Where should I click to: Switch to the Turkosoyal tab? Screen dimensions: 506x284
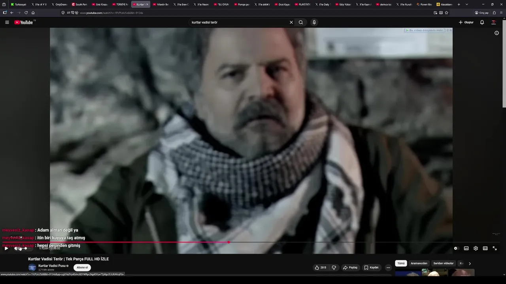point(18,4)
